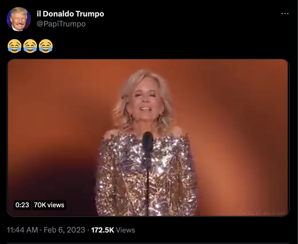The height and width of the screenshot is (244, 298).
Task: Open the 172.5K view count
Action: tap(103, 230)
